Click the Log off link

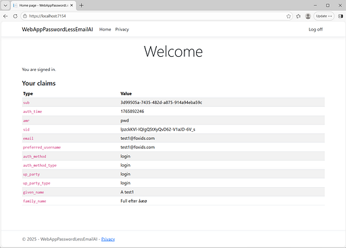pos(316,30)
